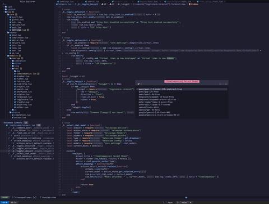Select the gemini-2.5-pro-preview model
The image size is (269, 204).
click(x=159, y=115)
